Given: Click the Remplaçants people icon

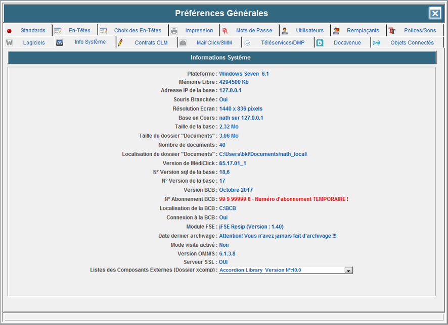Looking at the screenshot, I should 336,31.
